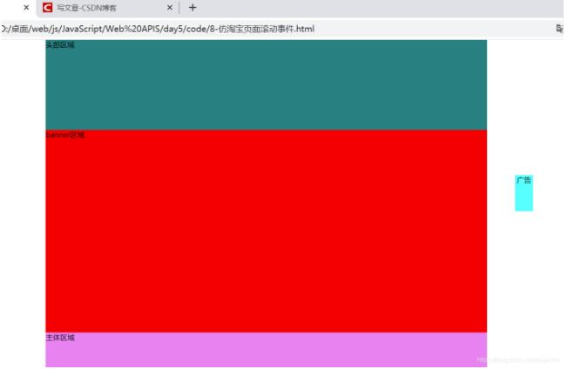Screen dimensions: 568x369
Task: Click the banner区域 text label
Action: (x=65, y=135)
